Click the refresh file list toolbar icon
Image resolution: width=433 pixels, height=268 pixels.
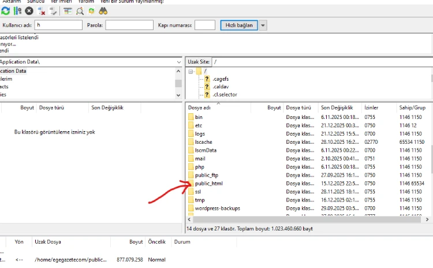tap(6, 11)
